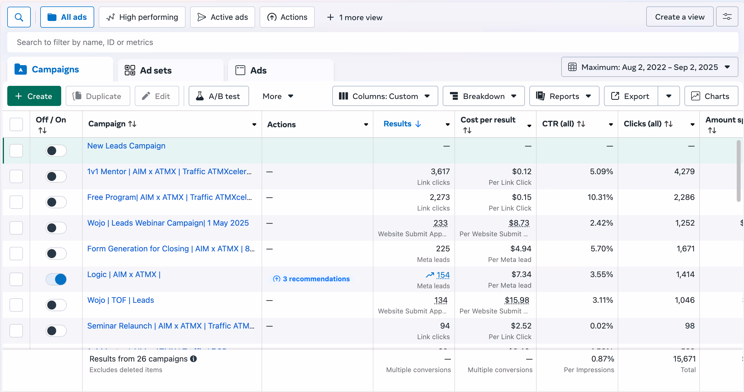Screen dimensions: 744x392
Task: Click the green Create button
Action: pyautogui.click(x=34, y=96)
